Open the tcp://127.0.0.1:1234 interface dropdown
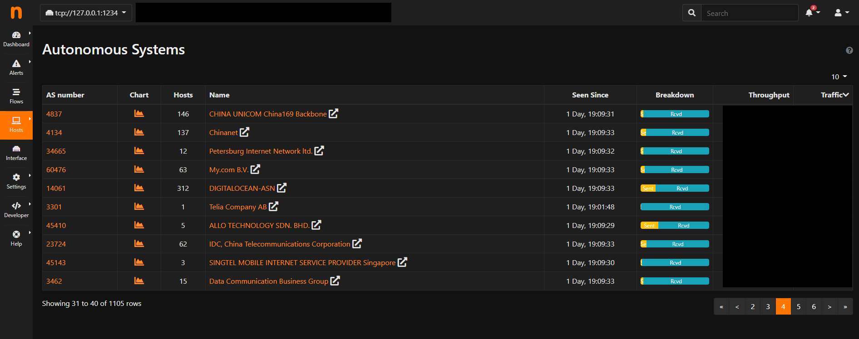 86,13
